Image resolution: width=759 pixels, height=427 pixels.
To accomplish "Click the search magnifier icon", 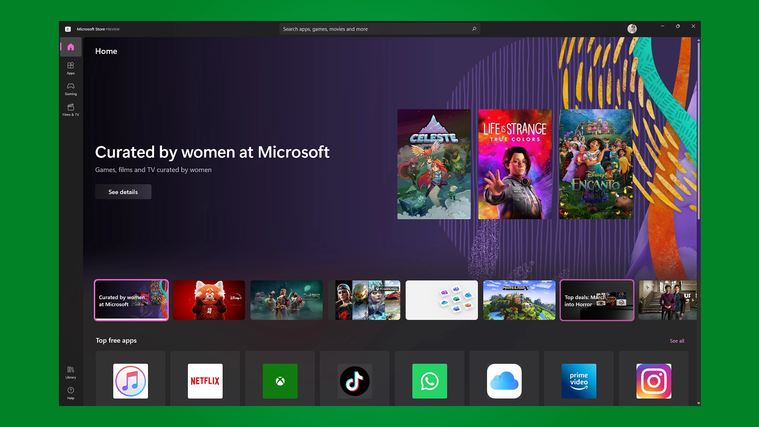I will point(474,29).
